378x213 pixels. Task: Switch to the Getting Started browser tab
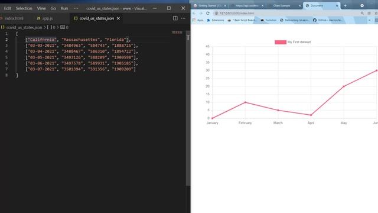[x=209, y=5]
